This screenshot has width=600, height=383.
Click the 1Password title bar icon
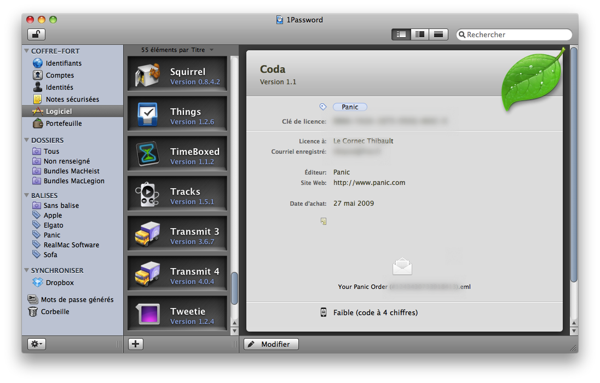280,20
